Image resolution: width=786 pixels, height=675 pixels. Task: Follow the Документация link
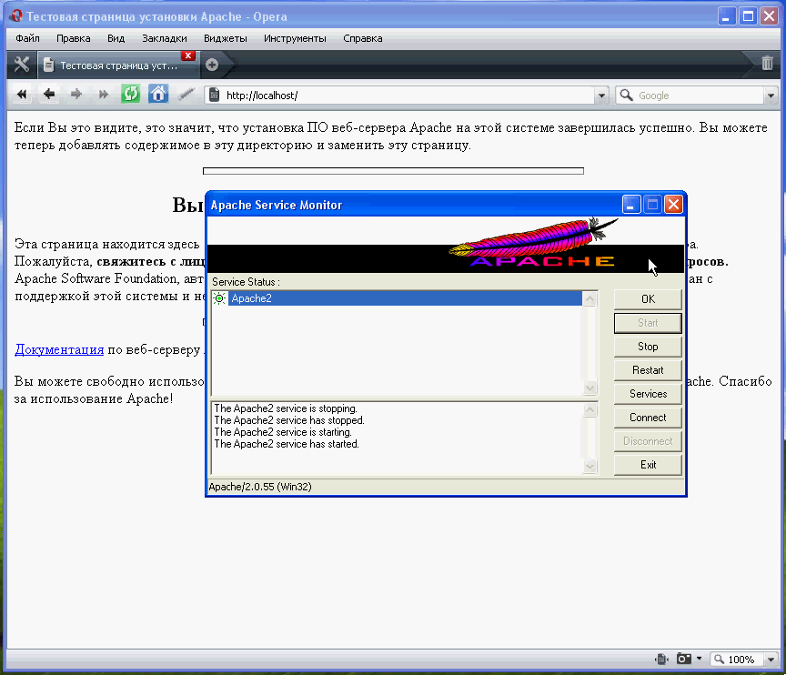[x=59, y=349]
